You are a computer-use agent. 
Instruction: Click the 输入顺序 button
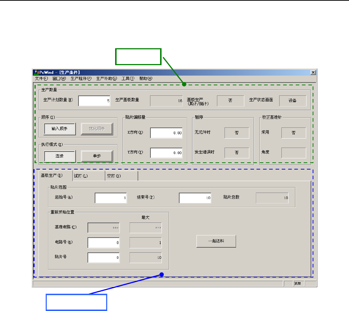60,129
